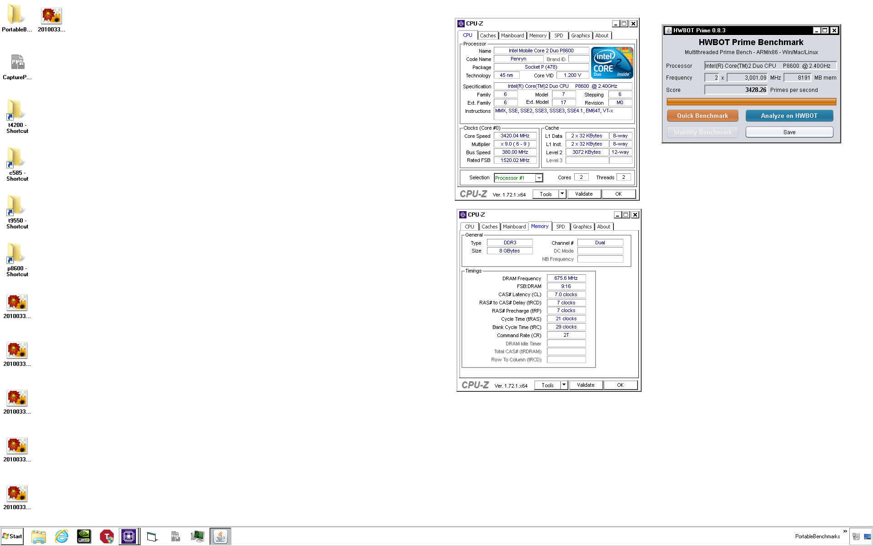Click the blank window taskbar icon
This screenshot has width=873, height=546.
point(152,536)
